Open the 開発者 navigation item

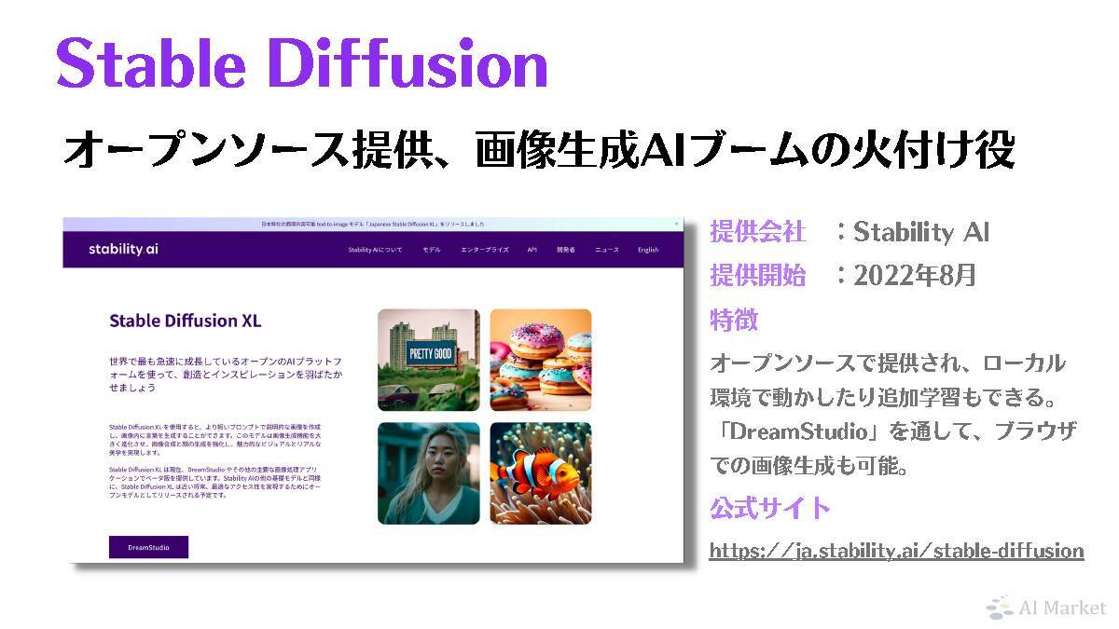pos(566,250)
